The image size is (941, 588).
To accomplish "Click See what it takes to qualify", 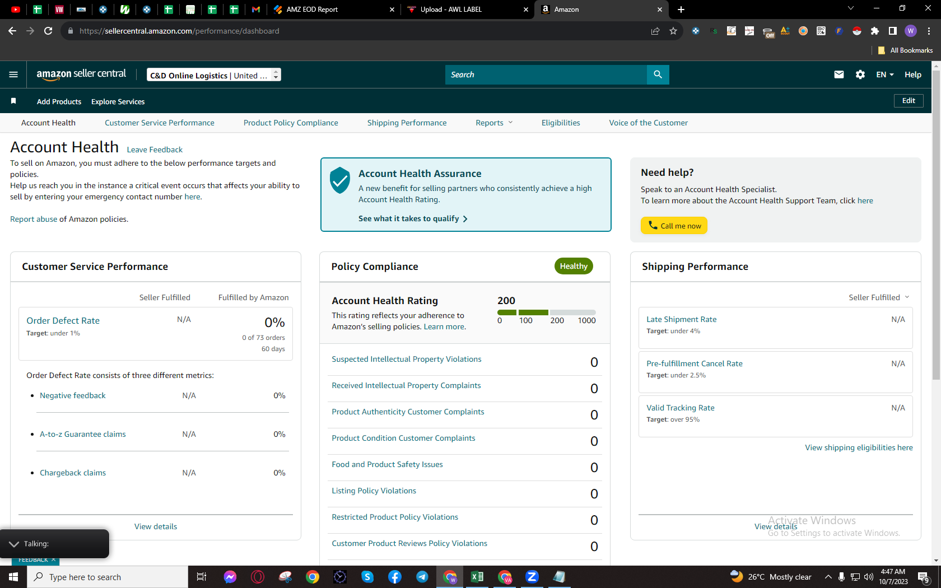I will 413,218.
